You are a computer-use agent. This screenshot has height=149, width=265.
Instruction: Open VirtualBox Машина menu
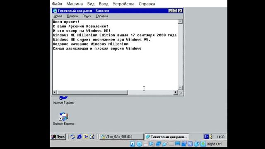pos(75,4)
